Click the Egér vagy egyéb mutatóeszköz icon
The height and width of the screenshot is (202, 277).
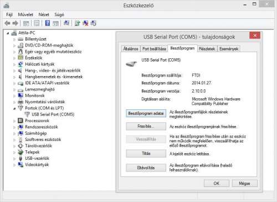pos(20,52)
